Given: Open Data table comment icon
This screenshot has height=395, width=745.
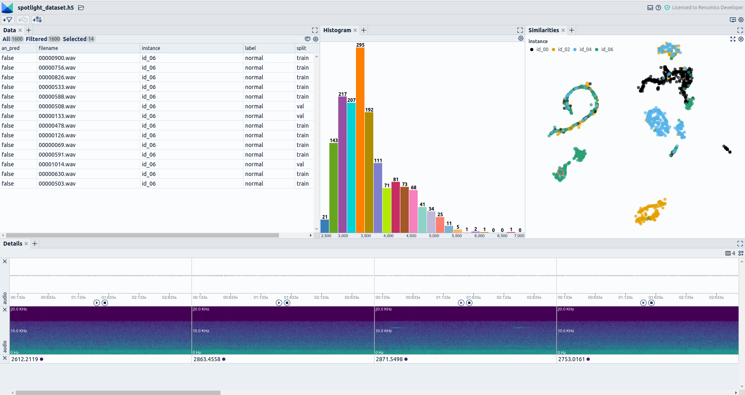Looking at the screenshot, I should pyautogui.click(x=308, y=39).
